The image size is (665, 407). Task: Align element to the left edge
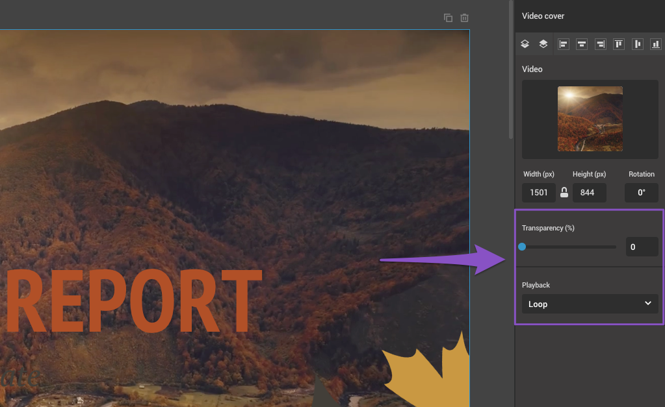point(564,44)
